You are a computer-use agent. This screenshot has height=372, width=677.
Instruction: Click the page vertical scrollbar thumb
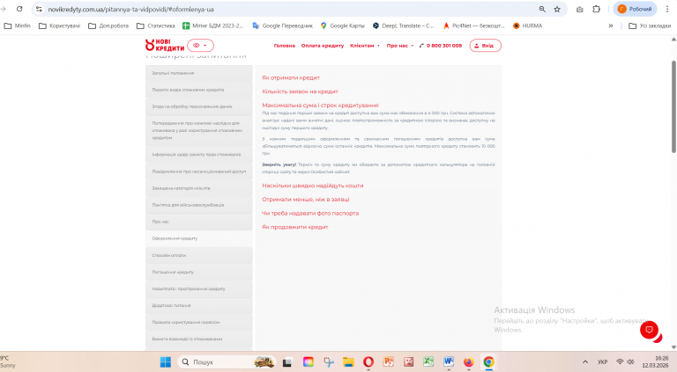pyautogui.click(x=673, y=106)
